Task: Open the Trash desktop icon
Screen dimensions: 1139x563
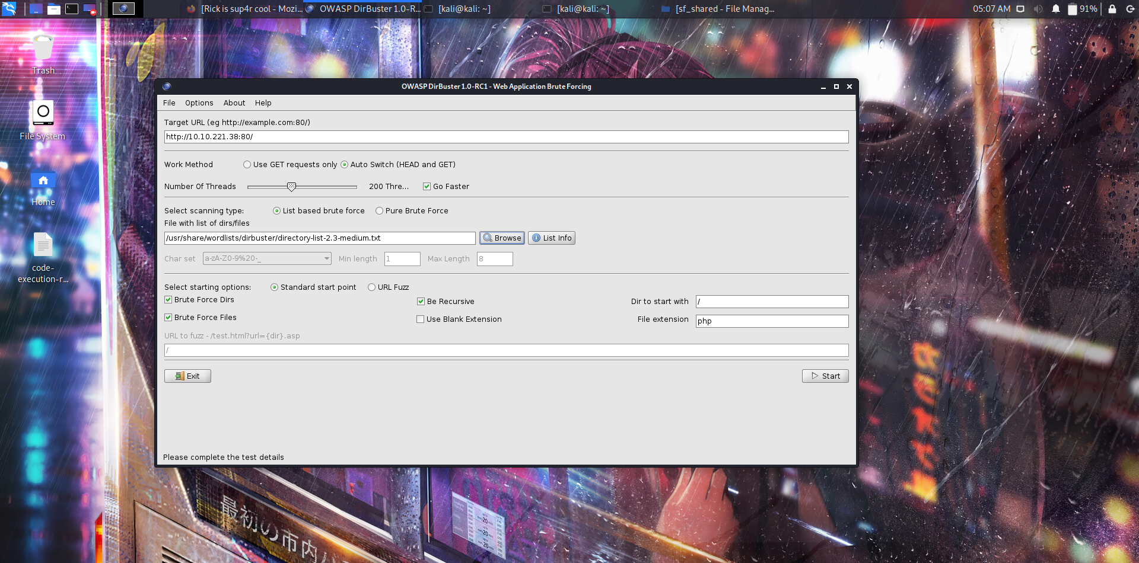Action: [x=43, y=55]
